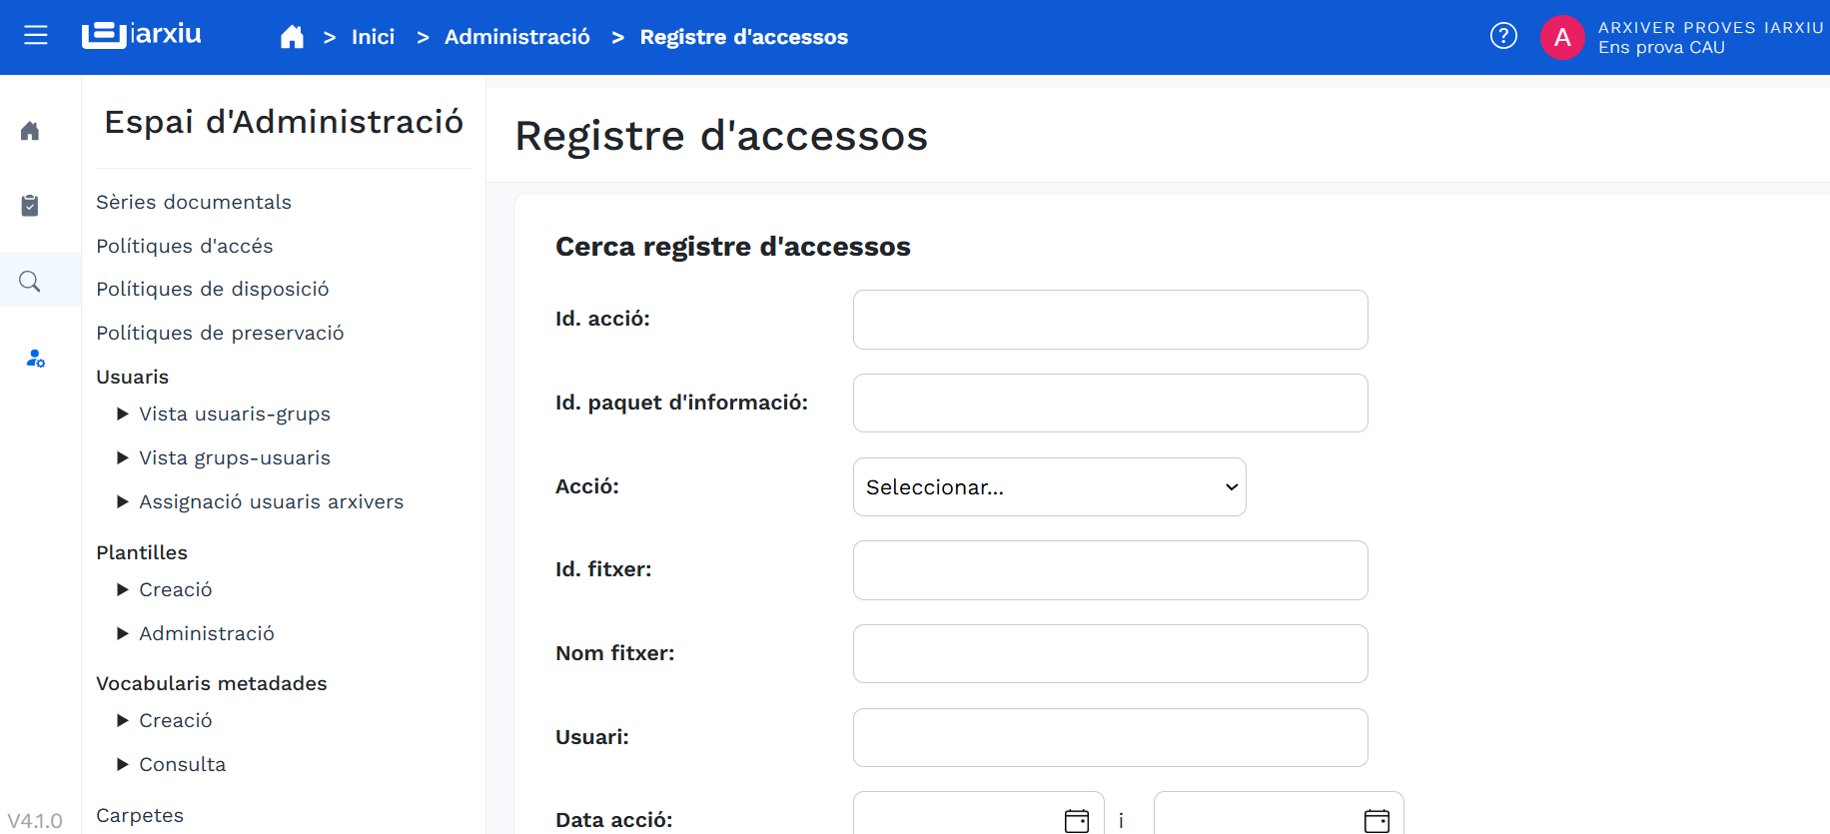Open the user avatar 'A' menu

(1562, 38)
